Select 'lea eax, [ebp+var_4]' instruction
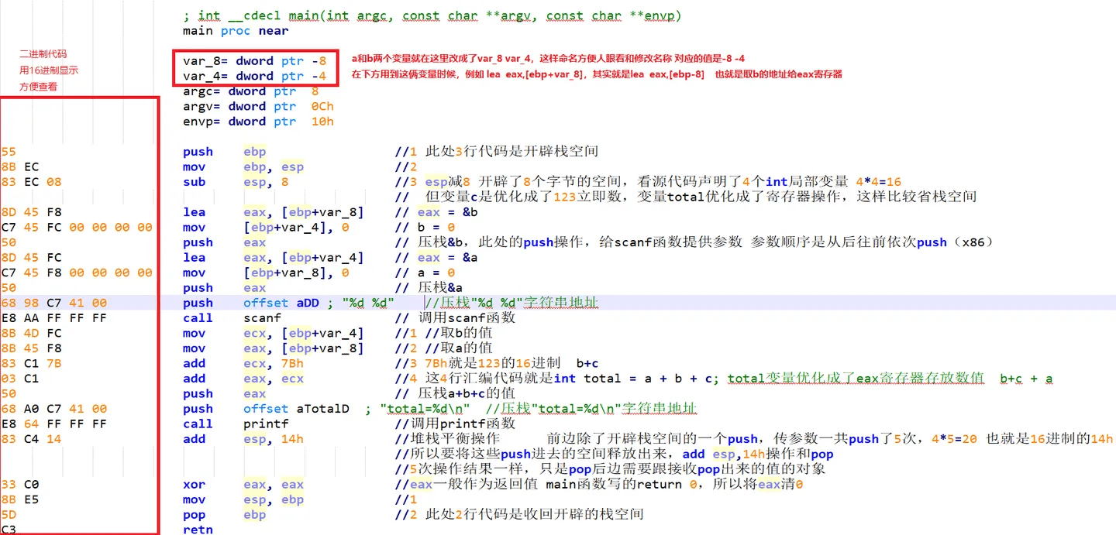The image size is (1116, 535). click(x=274, y=258)
